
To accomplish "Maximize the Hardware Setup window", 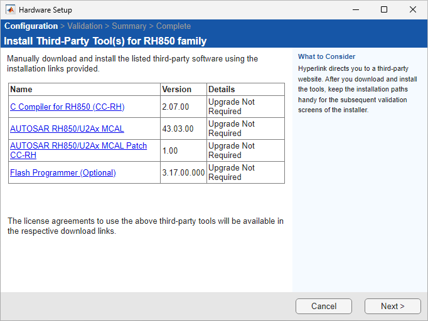I will pos(384,10).
